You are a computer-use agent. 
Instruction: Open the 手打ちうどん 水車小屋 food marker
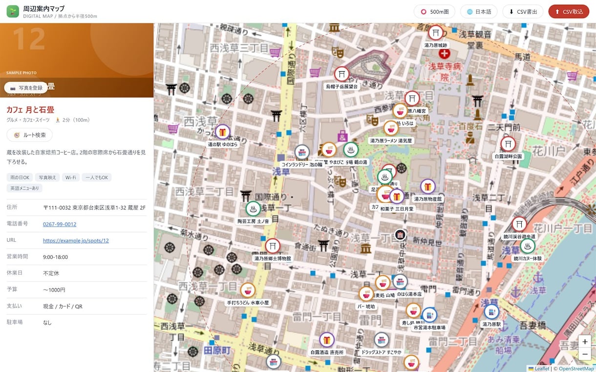click(248, 291)
